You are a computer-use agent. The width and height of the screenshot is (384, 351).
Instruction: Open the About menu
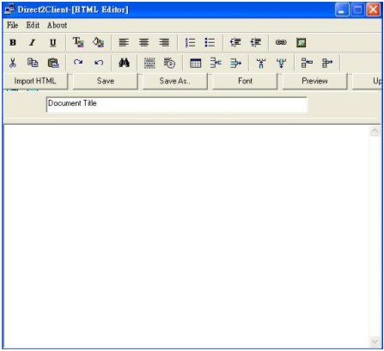click(57, 25)
